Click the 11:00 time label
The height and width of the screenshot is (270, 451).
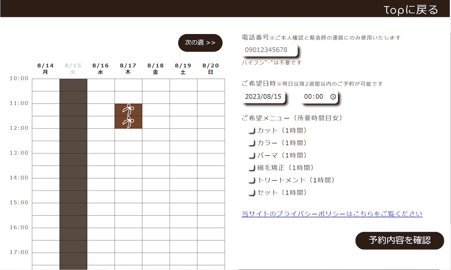pyautogui.click(x=19, y=103)
